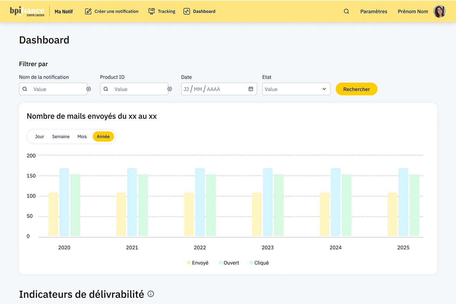456x304 pixels.
Task: Switch chart period to Mois
Action: 82,137
